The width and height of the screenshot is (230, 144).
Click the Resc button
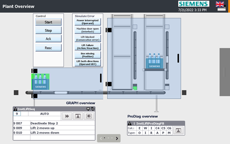point(48,48)
